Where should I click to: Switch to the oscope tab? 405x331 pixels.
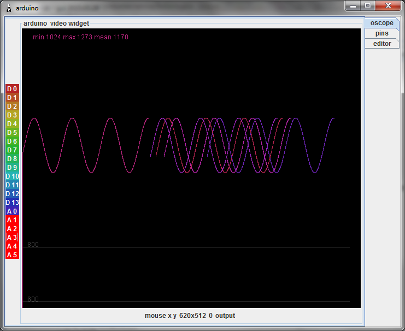381,23
